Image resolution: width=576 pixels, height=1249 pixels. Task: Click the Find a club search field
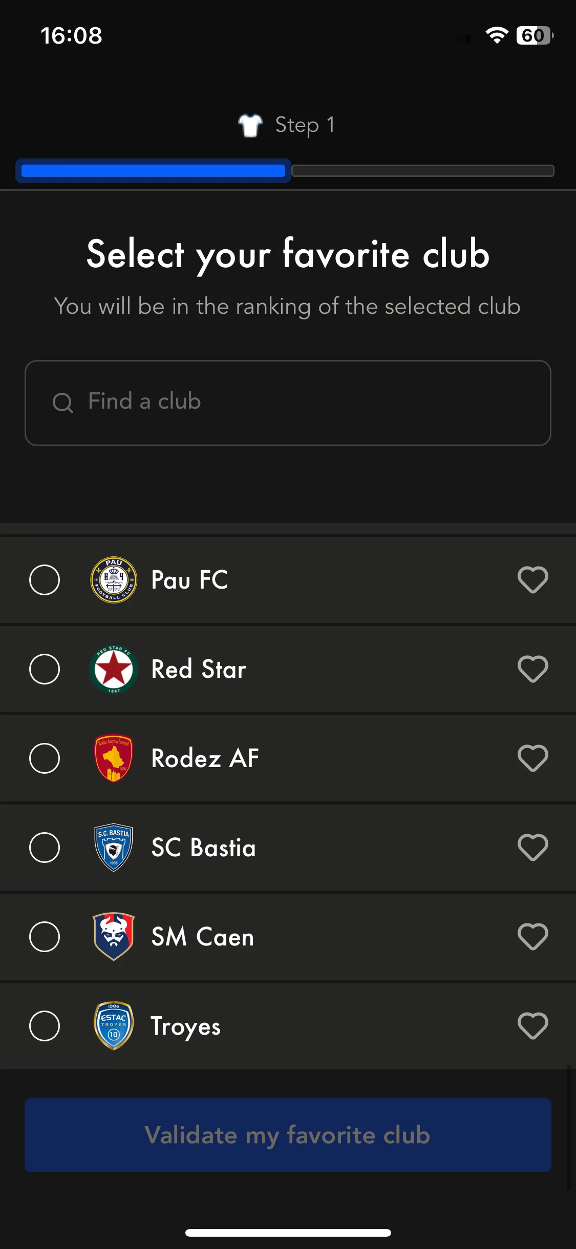coord(288,403)
